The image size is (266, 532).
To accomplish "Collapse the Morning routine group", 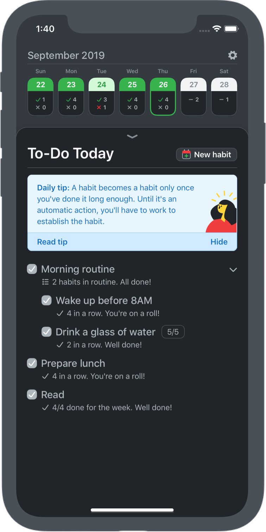I will [x=233, y=269].
